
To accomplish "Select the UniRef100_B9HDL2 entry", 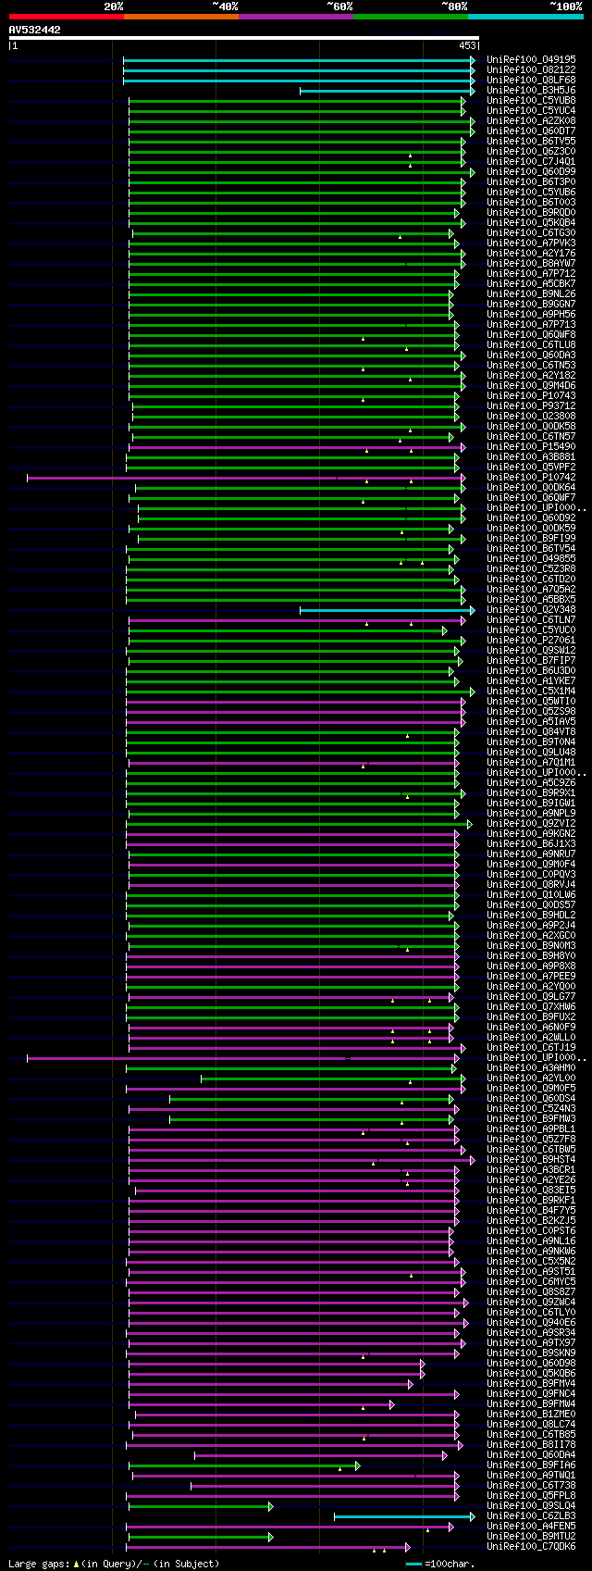I will (x=531, y=916).
